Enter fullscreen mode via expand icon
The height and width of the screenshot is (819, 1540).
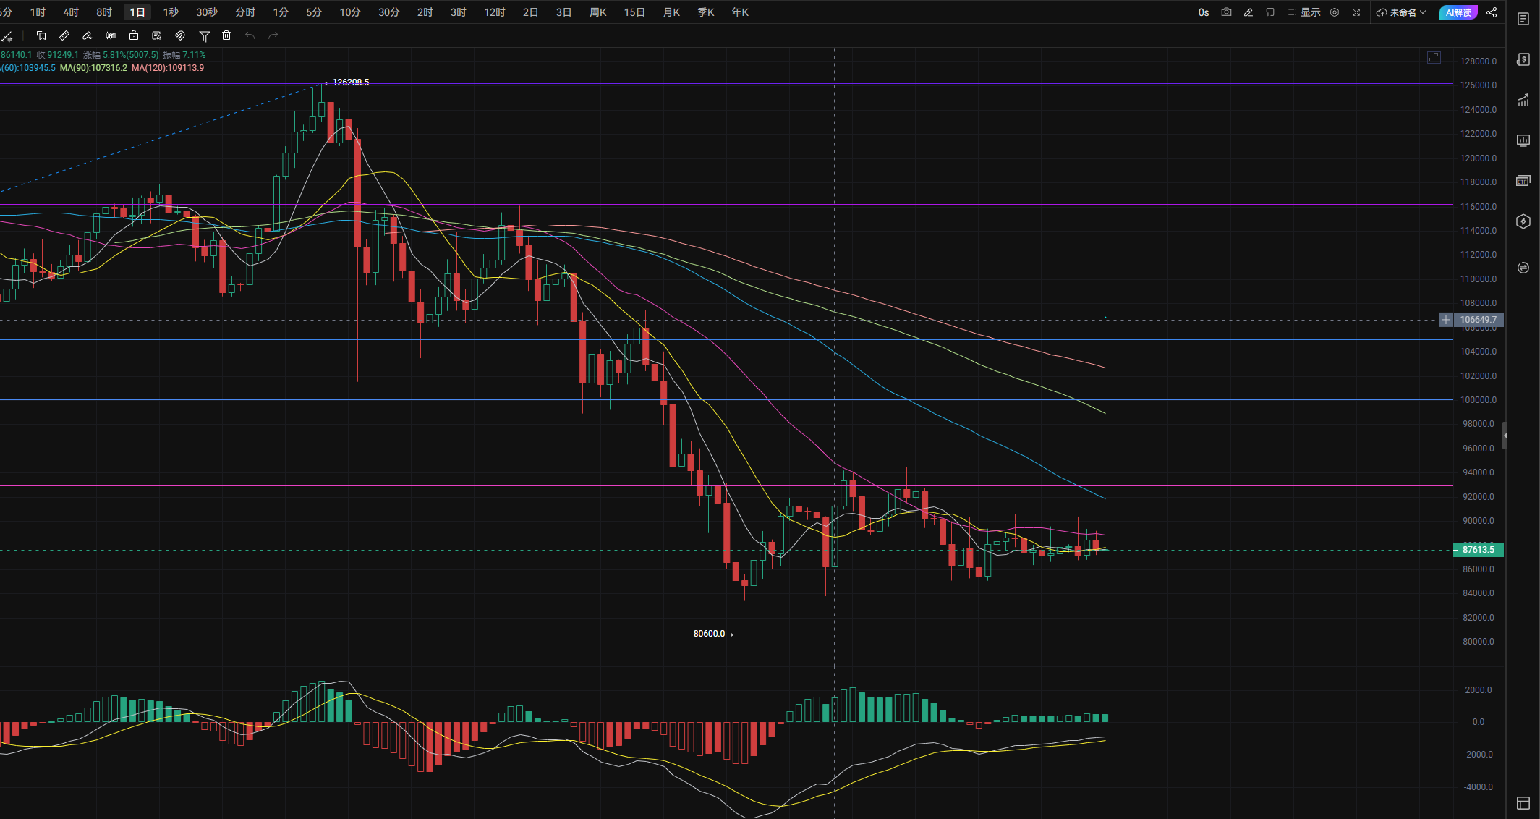1356,12
